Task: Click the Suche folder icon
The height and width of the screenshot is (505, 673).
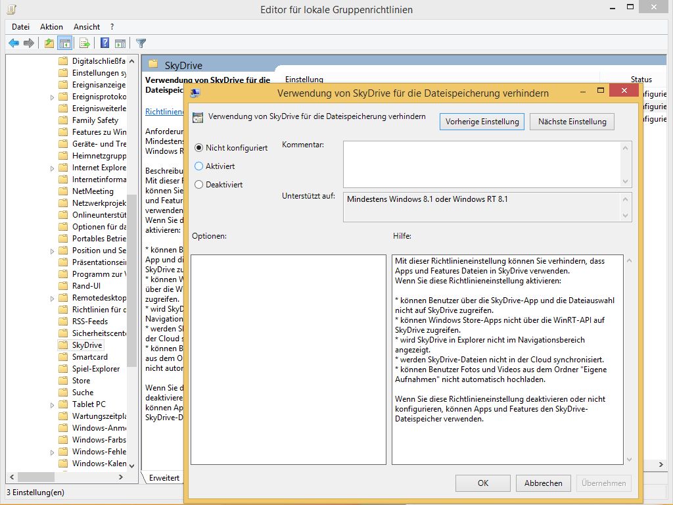Action: 63,392
